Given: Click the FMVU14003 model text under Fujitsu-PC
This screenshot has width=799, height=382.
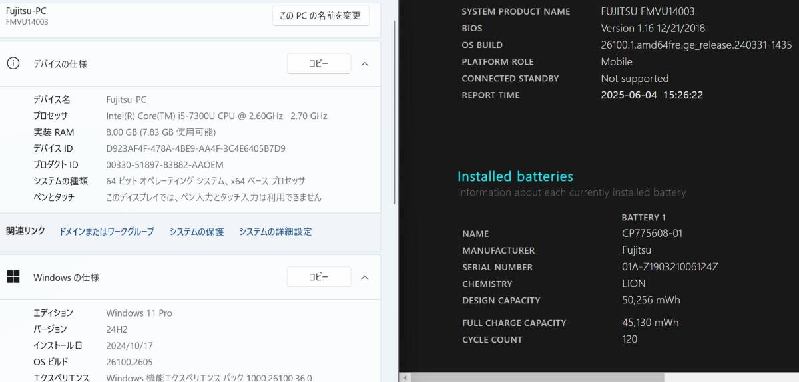Looking at the screenshot, I should click(27, 22).
